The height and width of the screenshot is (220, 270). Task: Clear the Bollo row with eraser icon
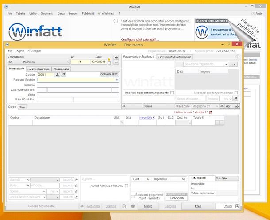[x=76, y=185]
